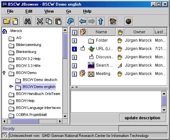Select the Discuss... item name
The image size is (170, 140).
[105, 57]
